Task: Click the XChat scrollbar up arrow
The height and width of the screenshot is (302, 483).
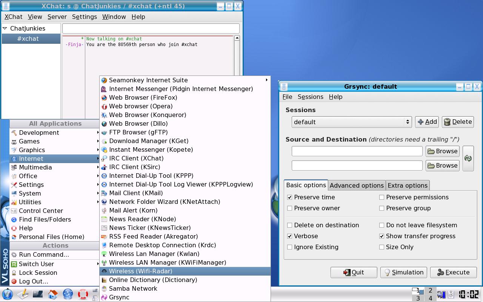Action: [237, 38]
